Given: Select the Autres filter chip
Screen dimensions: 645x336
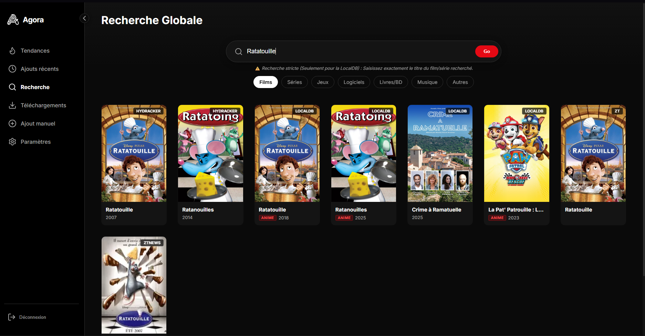Looking at the screenshot, I should point(460,82).
